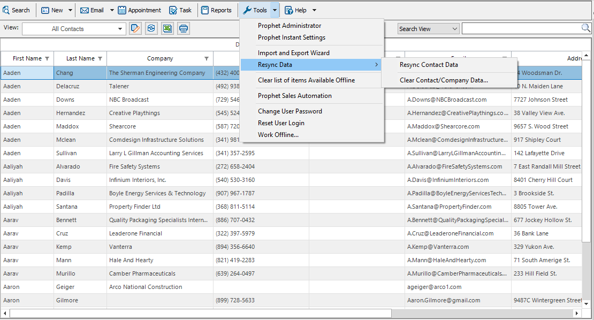This screenshot has height=320, width=594.
Task: Choose Clear list of items Available Offline
Action: pyautogui.click(x=307, y=80)
